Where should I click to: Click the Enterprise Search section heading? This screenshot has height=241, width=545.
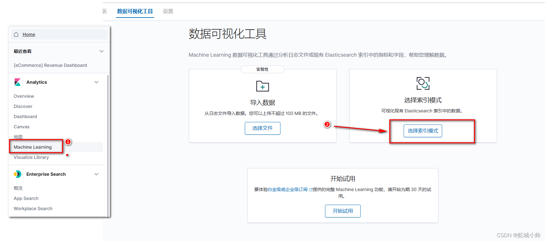point(46,174)
